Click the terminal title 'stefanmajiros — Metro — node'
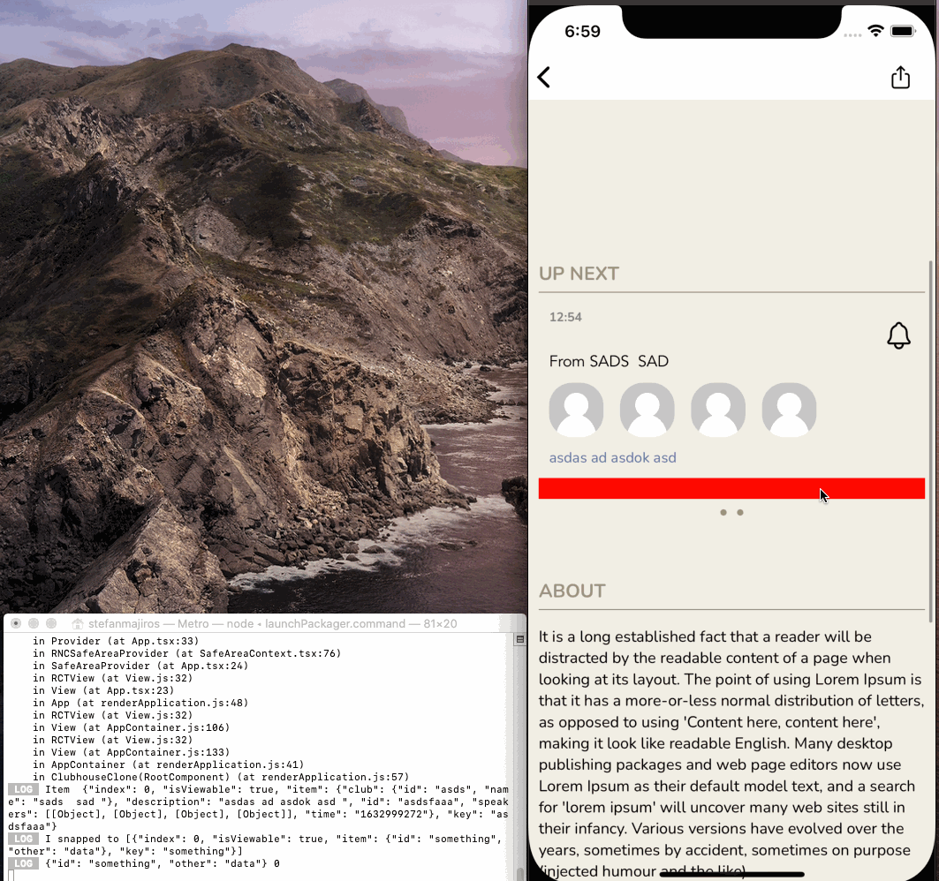This screenshot has height=881, width=939. tap(171, 623)
